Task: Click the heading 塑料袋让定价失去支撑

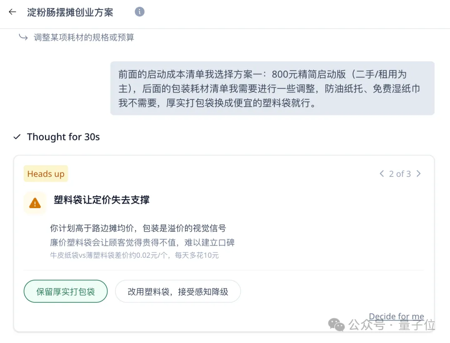Action: [102, 200]
